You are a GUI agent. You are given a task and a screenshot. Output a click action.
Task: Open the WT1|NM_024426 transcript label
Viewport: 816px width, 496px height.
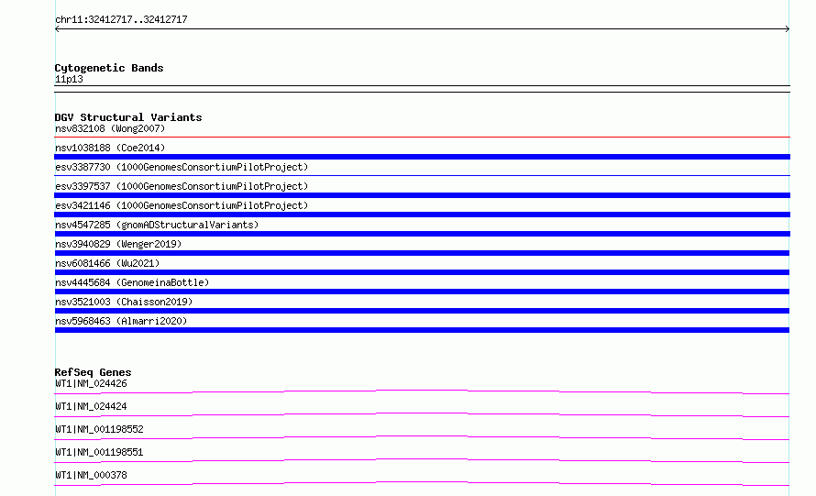[x=91, y=383]
